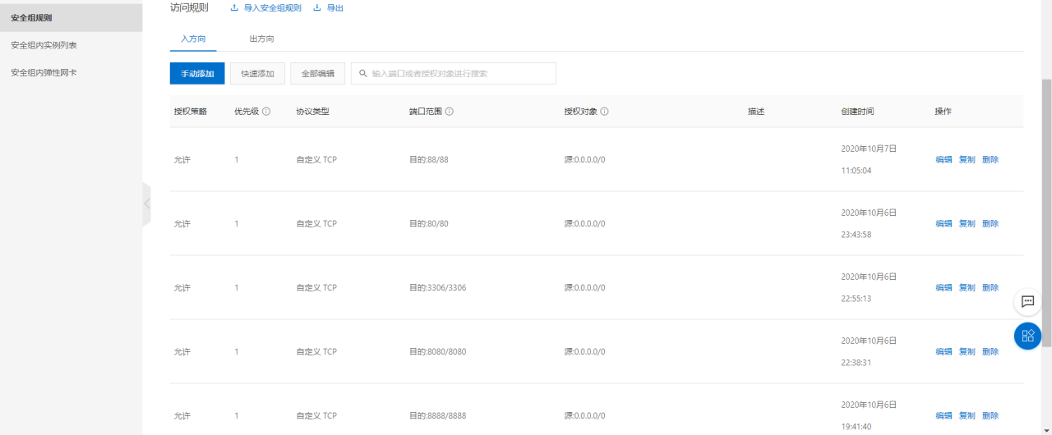The height and width of the screenshot is (435, 1052).
Task: Click the info icon next to 端口范围
Action: tap(450, 112)
